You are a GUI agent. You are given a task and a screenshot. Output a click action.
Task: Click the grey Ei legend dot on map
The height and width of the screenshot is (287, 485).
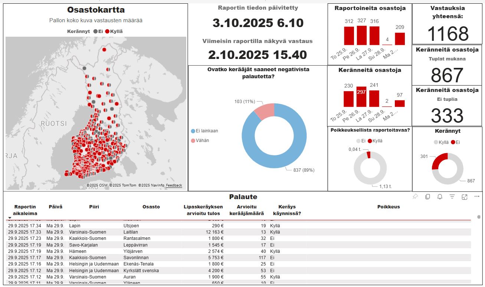[95, 32]
